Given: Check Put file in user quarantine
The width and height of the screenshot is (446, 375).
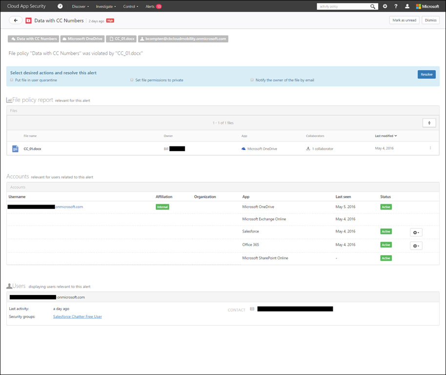Looking at the screenshot, I should [x=12, y=80].
